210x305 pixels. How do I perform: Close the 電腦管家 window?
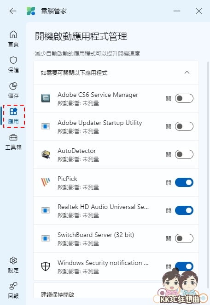[199, 11]
